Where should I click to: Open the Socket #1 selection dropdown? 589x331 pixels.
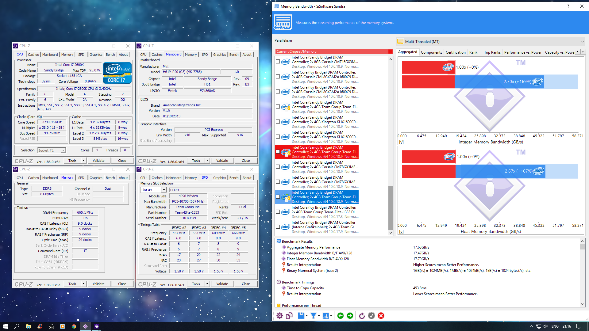pyautogui.click(x=63, y=150)
